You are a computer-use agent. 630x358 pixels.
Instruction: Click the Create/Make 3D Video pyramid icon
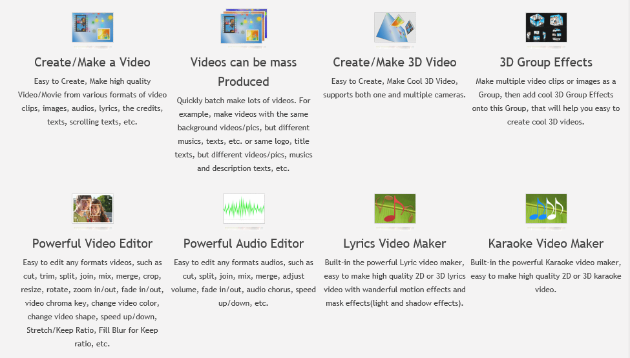[395, 27]
